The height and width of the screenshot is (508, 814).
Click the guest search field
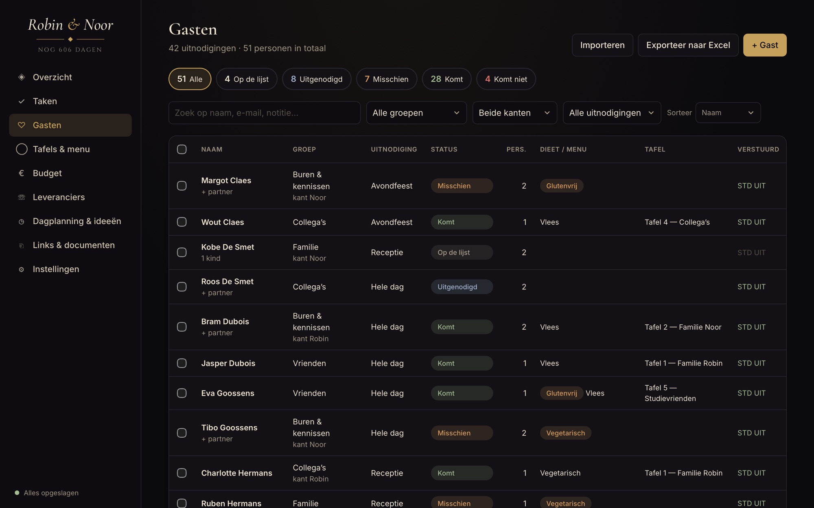pos(264,113)
